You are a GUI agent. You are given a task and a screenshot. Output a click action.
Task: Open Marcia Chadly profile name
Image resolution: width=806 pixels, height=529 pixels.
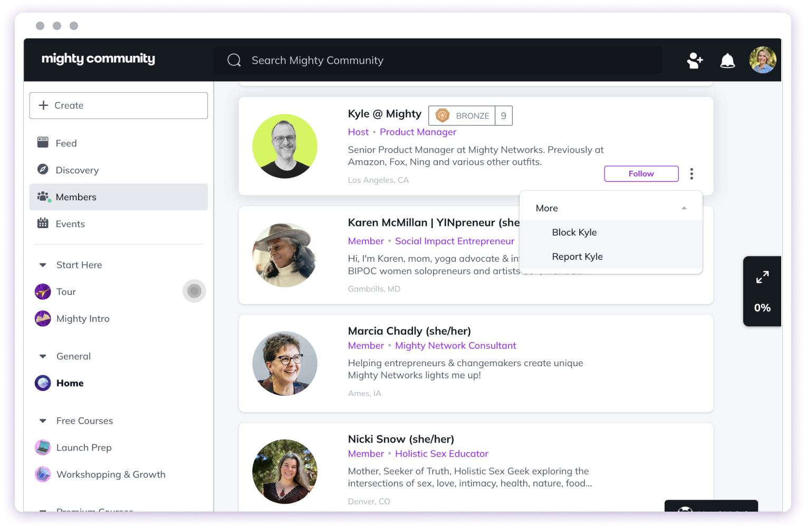[409, 331]
